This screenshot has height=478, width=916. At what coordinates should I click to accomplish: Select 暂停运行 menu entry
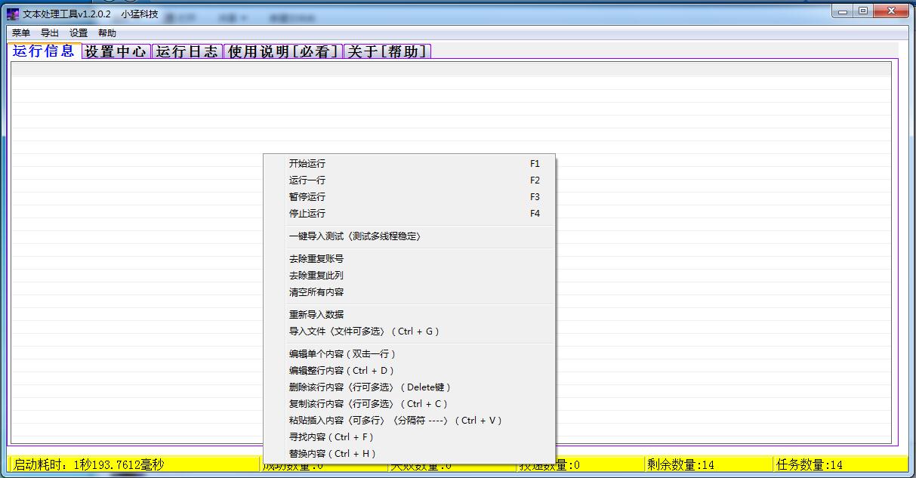(409, 197)
